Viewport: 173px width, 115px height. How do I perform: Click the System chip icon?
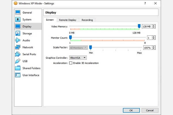(18, 20)
